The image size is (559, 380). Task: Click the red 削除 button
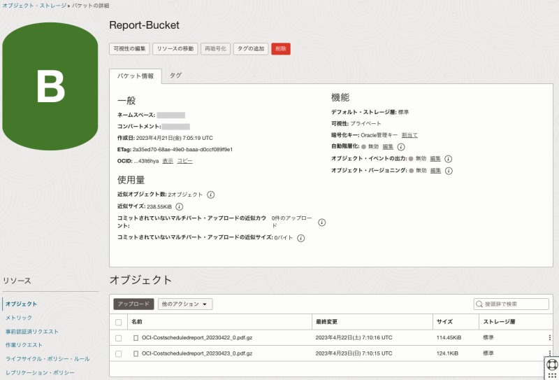280,49
